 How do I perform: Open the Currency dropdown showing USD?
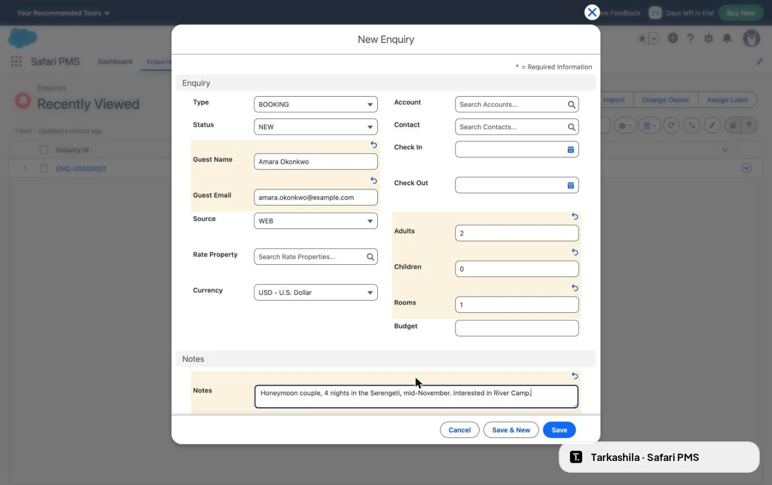(x=316, y=292)
